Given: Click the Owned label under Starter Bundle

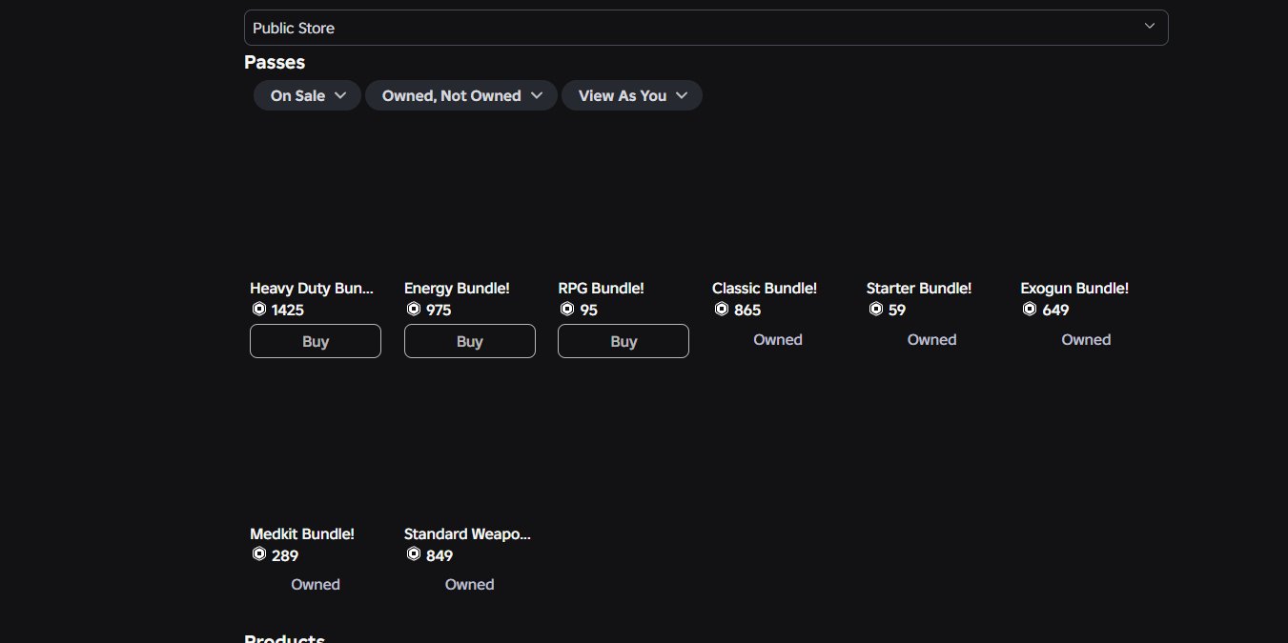Looking at the screenshot, I should click(931, 339).
